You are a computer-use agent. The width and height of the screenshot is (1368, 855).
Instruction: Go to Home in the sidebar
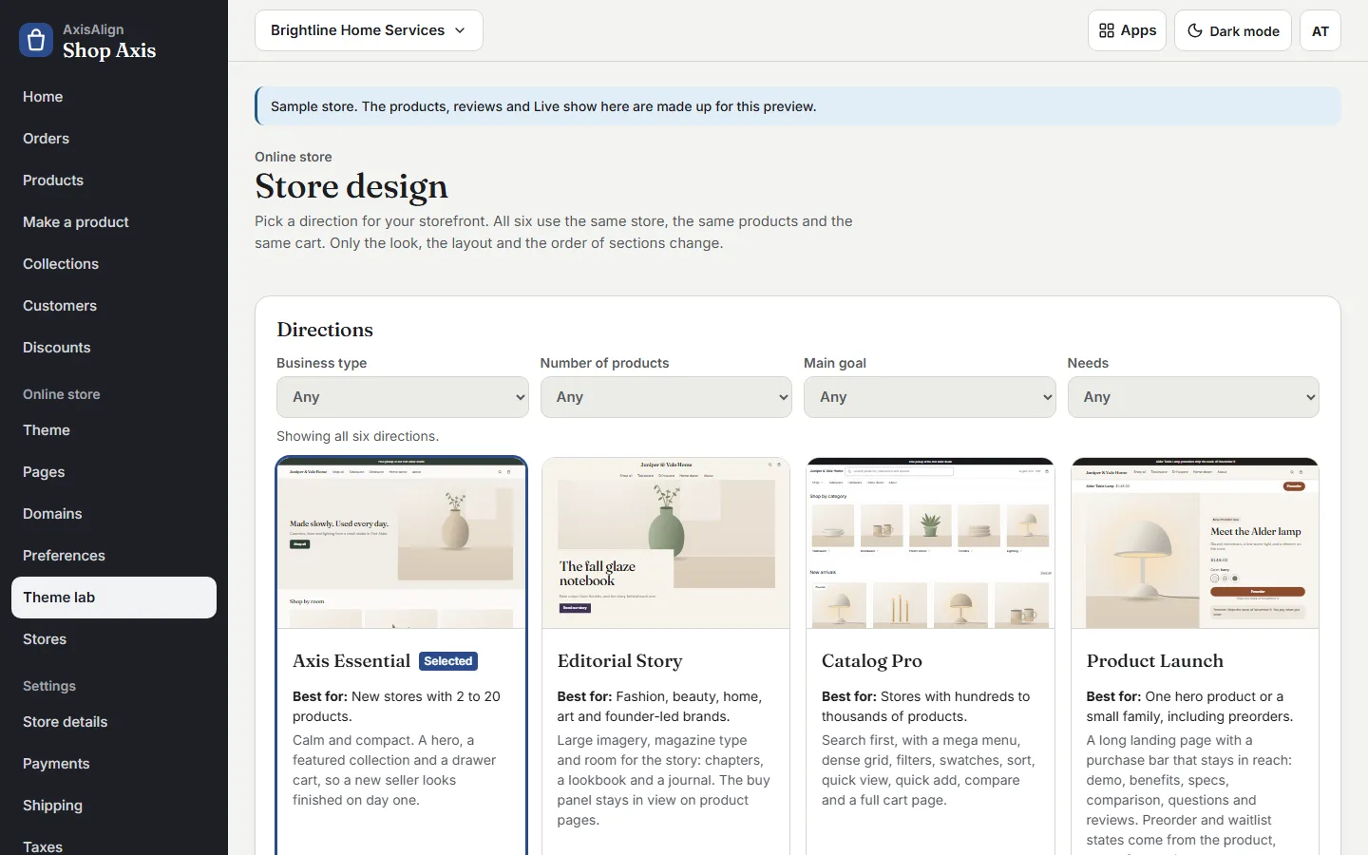[114, 97]
